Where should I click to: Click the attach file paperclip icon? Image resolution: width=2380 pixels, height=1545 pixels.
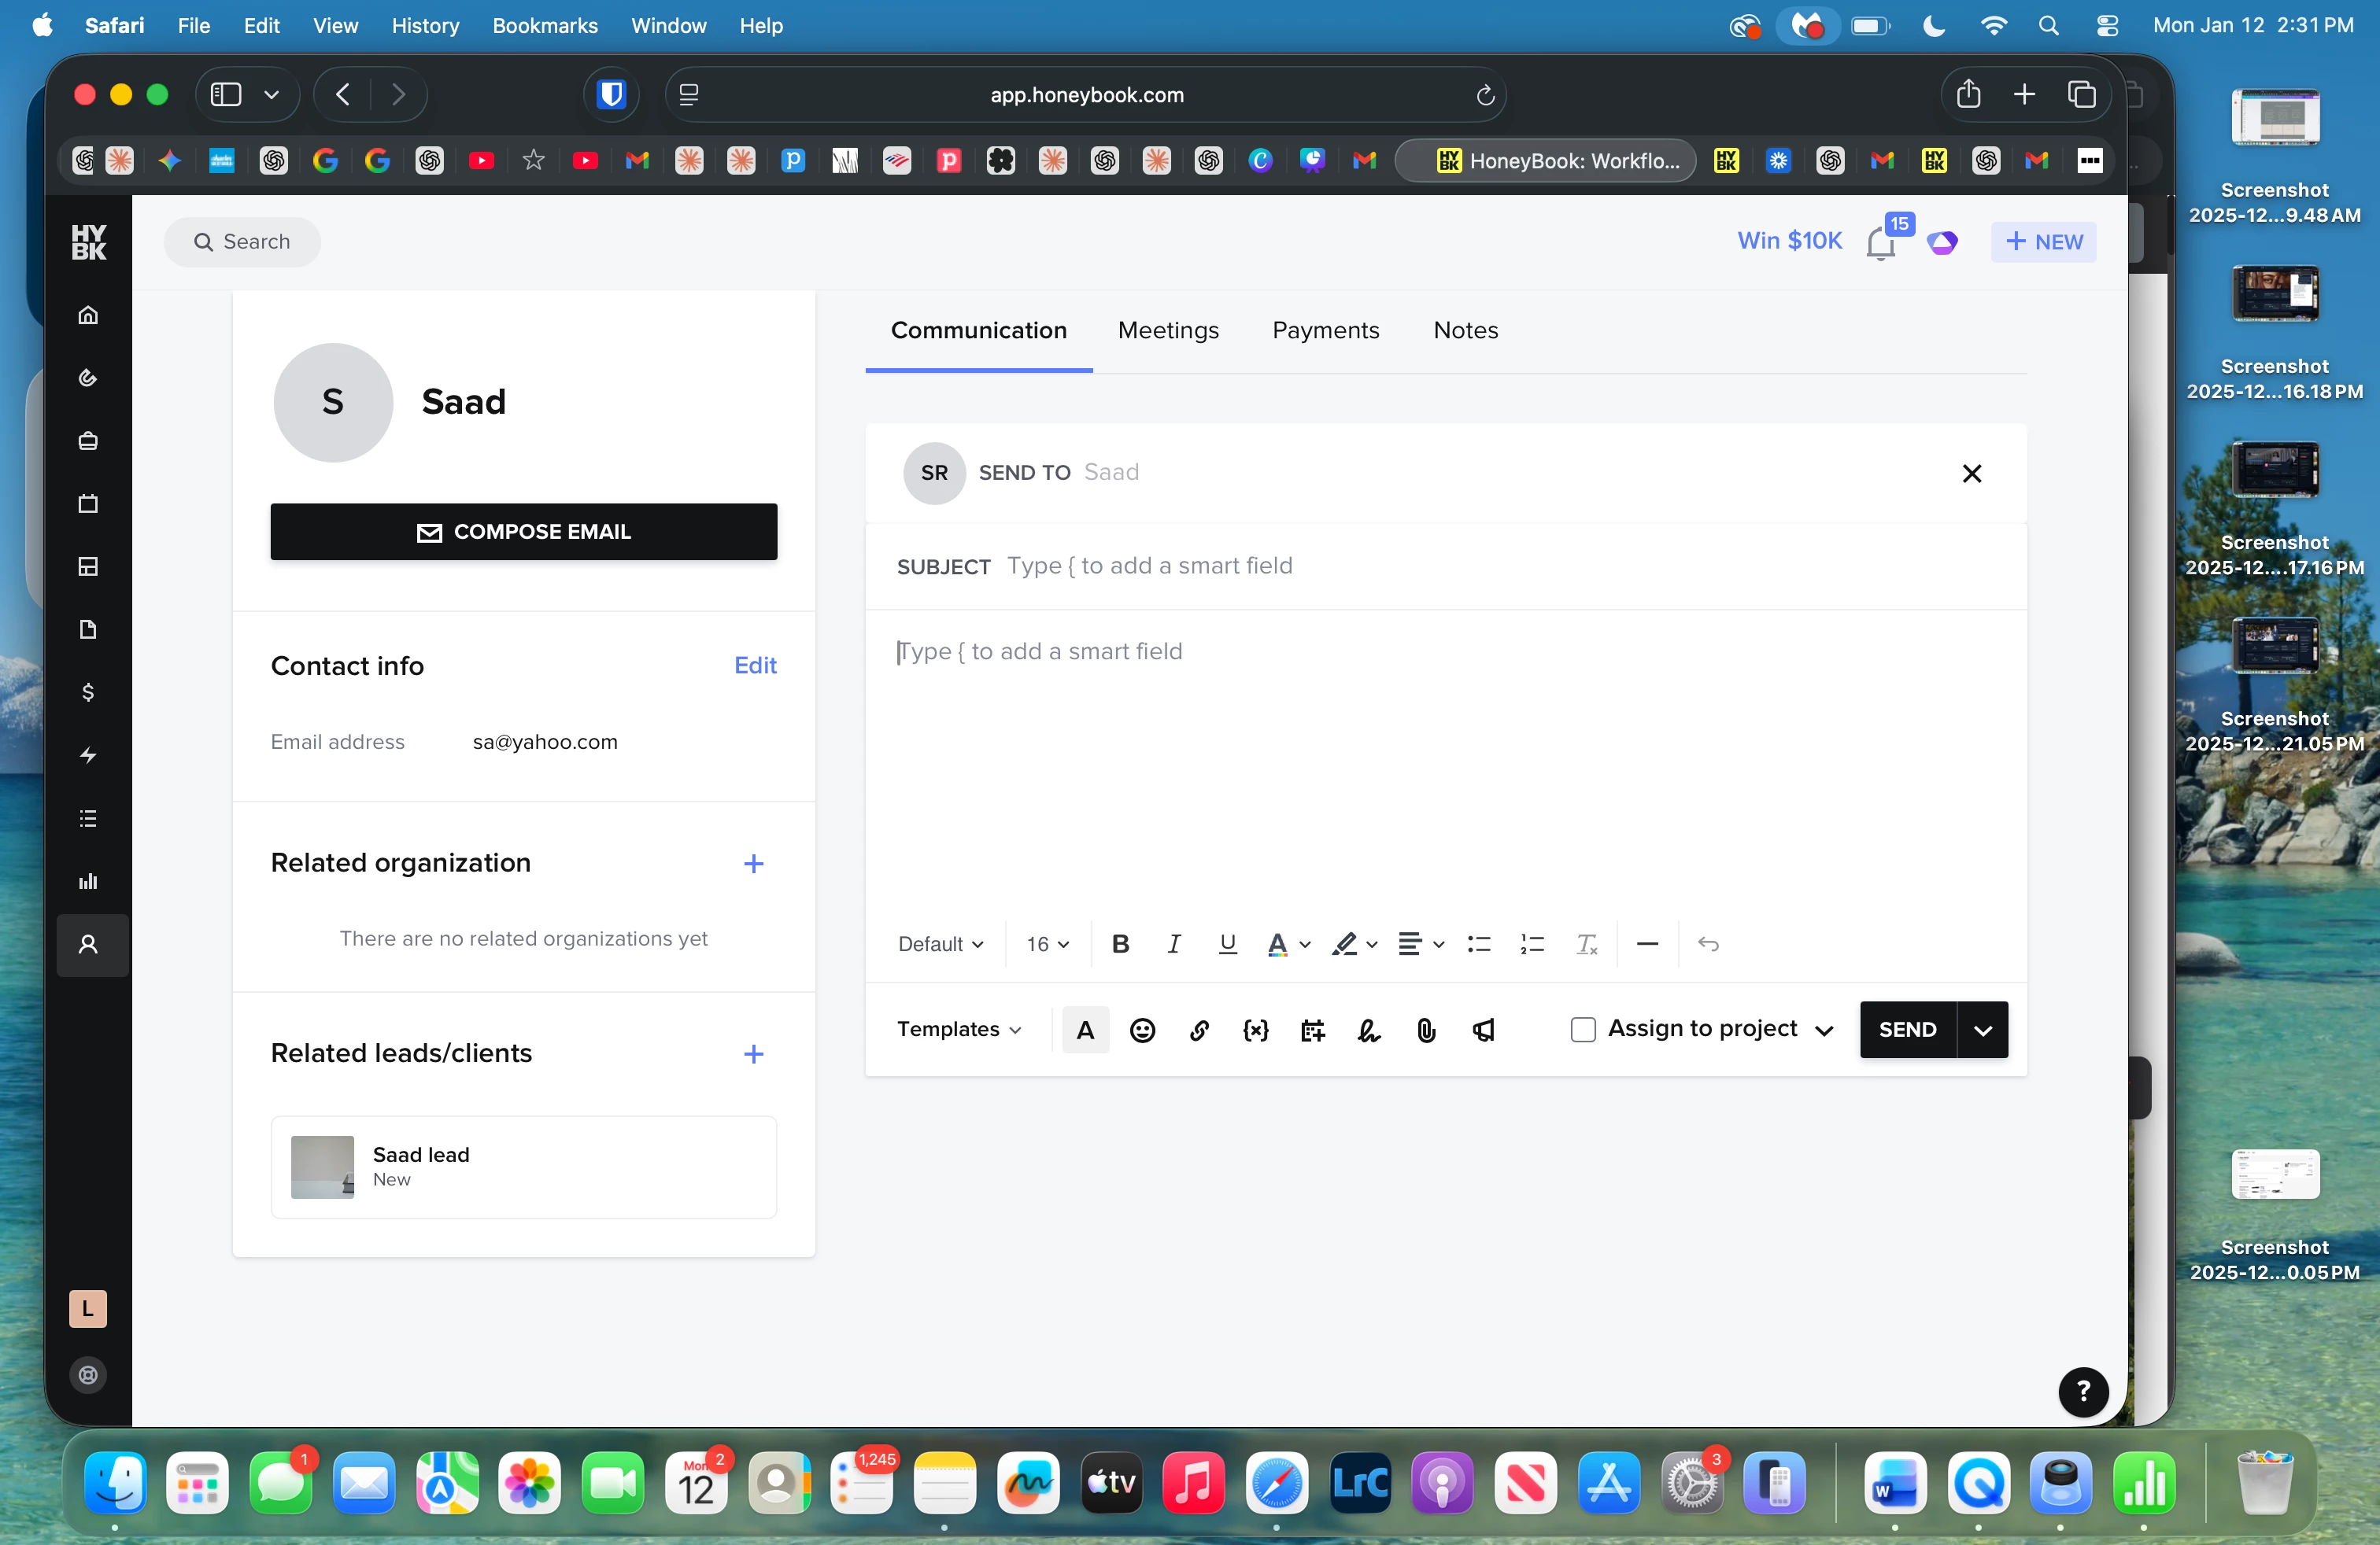click(x=1426, y=1029)
